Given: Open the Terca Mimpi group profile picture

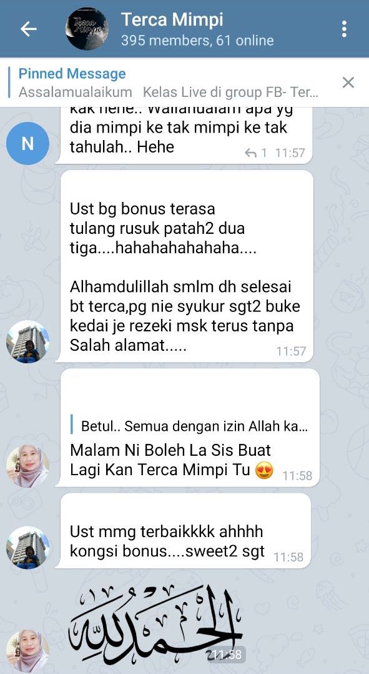Looking at the screenshot, I should (x=87, y=29).
